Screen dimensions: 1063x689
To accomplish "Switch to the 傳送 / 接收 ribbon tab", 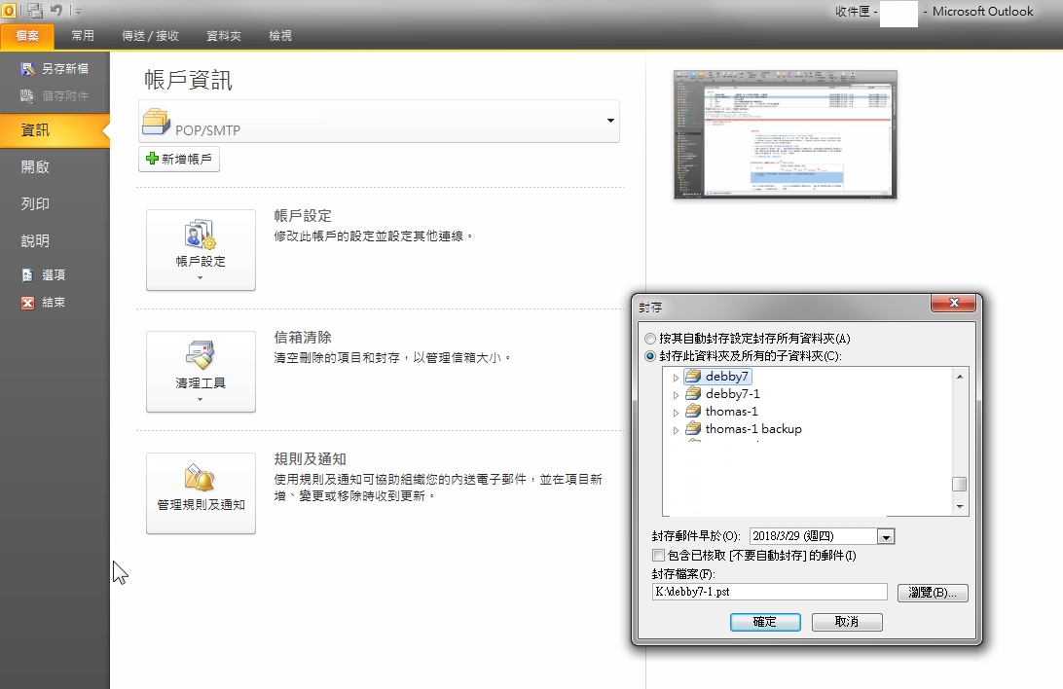I will click(150, 35).
